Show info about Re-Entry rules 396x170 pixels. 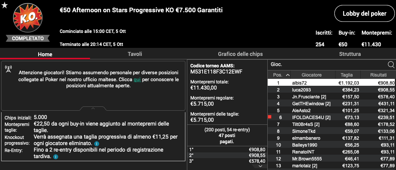tap(56, 157)
